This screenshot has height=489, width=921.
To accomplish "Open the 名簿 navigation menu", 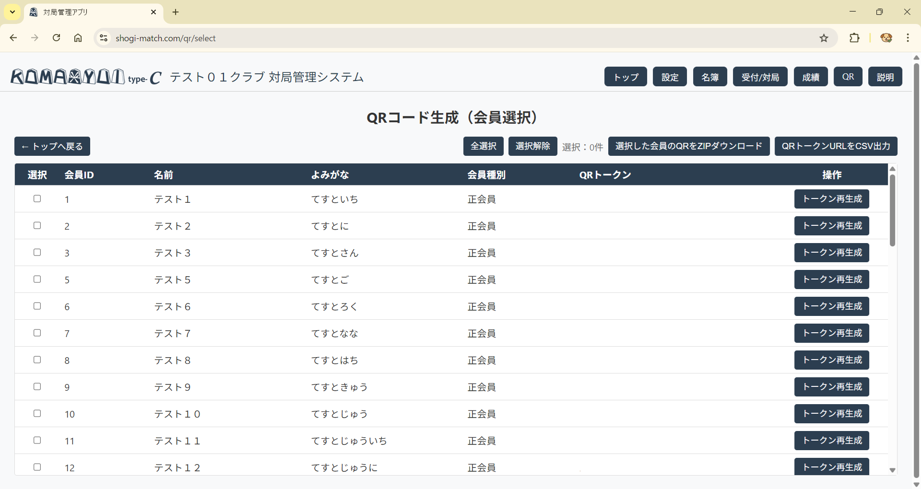I will (x=709, y=77).
